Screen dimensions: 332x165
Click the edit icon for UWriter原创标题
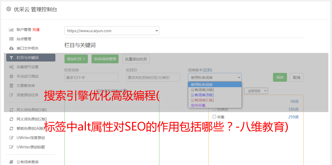click(11, 147)
